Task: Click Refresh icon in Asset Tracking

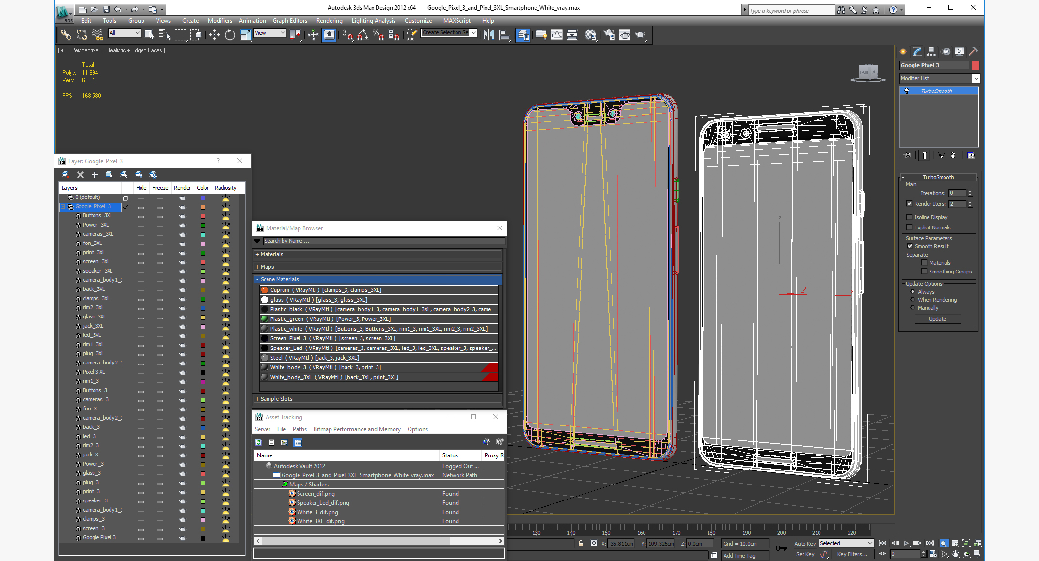Action: [259, 442]
